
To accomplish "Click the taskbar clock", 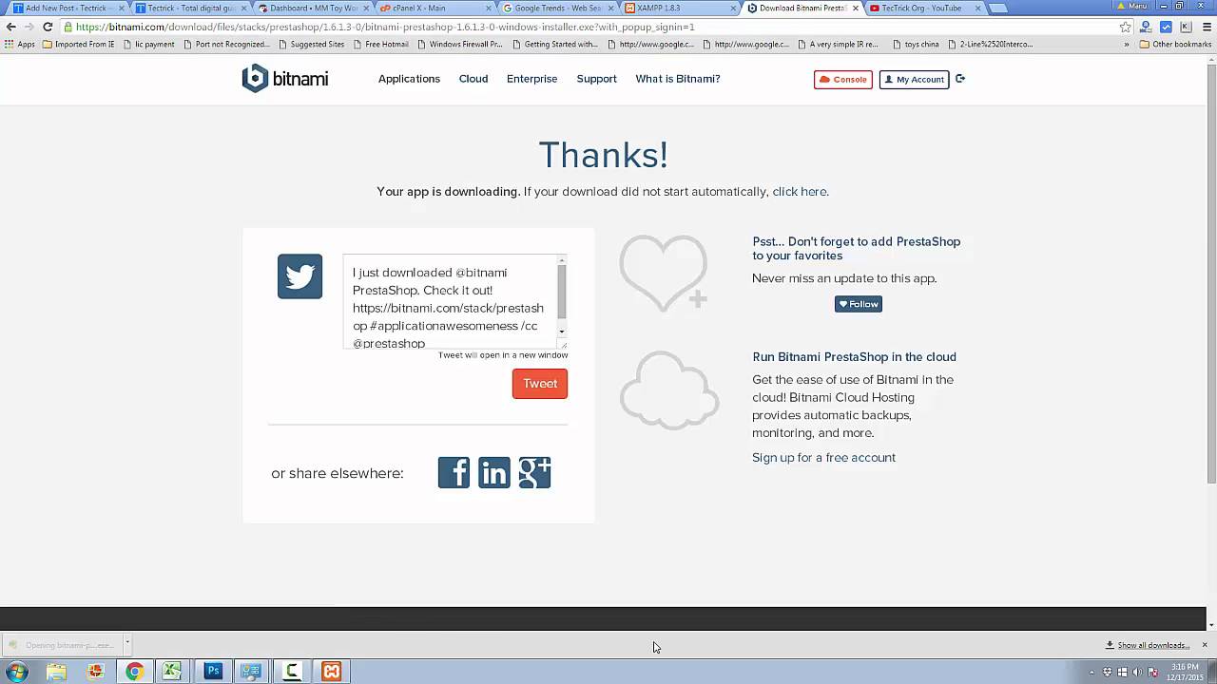I will (x=1185, y=672).
